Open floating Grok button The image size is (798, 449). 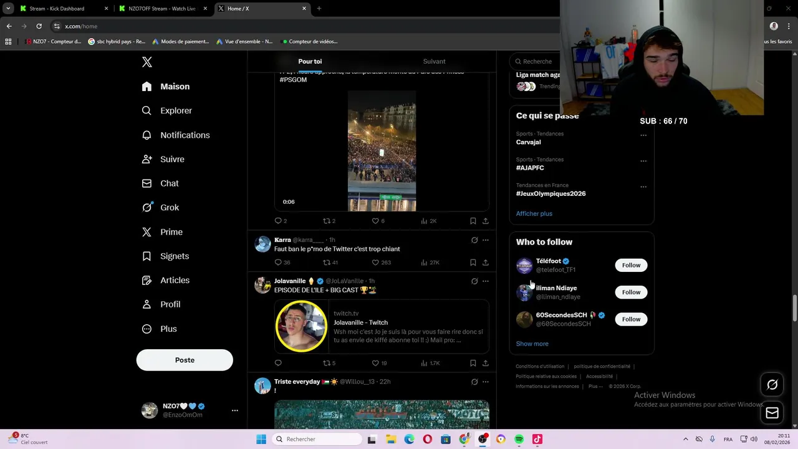[x=772, y=385]
